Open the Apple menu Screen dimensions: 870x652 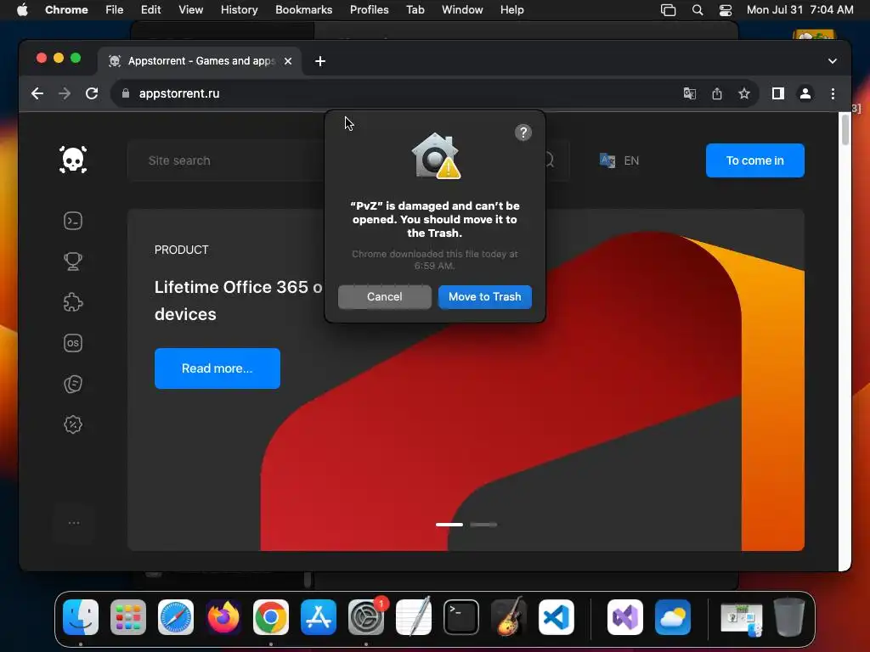coord(22,9)
